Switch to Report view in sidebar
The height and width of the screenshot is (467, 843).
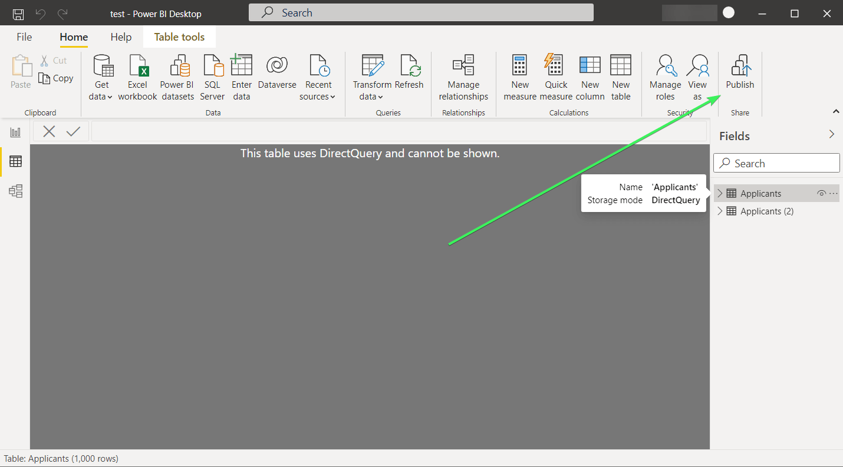pos(15,132)
